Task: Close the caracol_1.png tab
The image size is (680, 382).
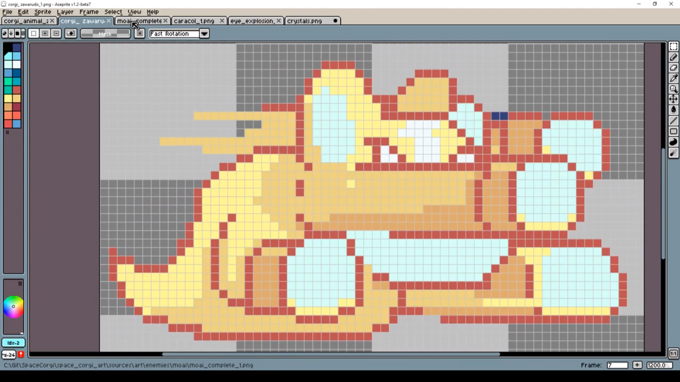Action: point(222,21)
